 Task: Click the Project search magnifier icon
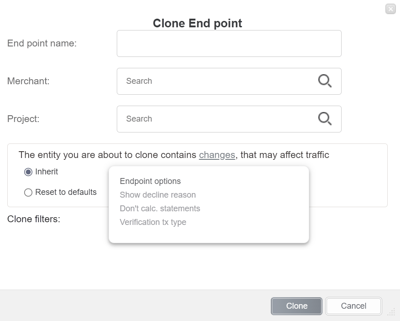(x=324, y=119)
